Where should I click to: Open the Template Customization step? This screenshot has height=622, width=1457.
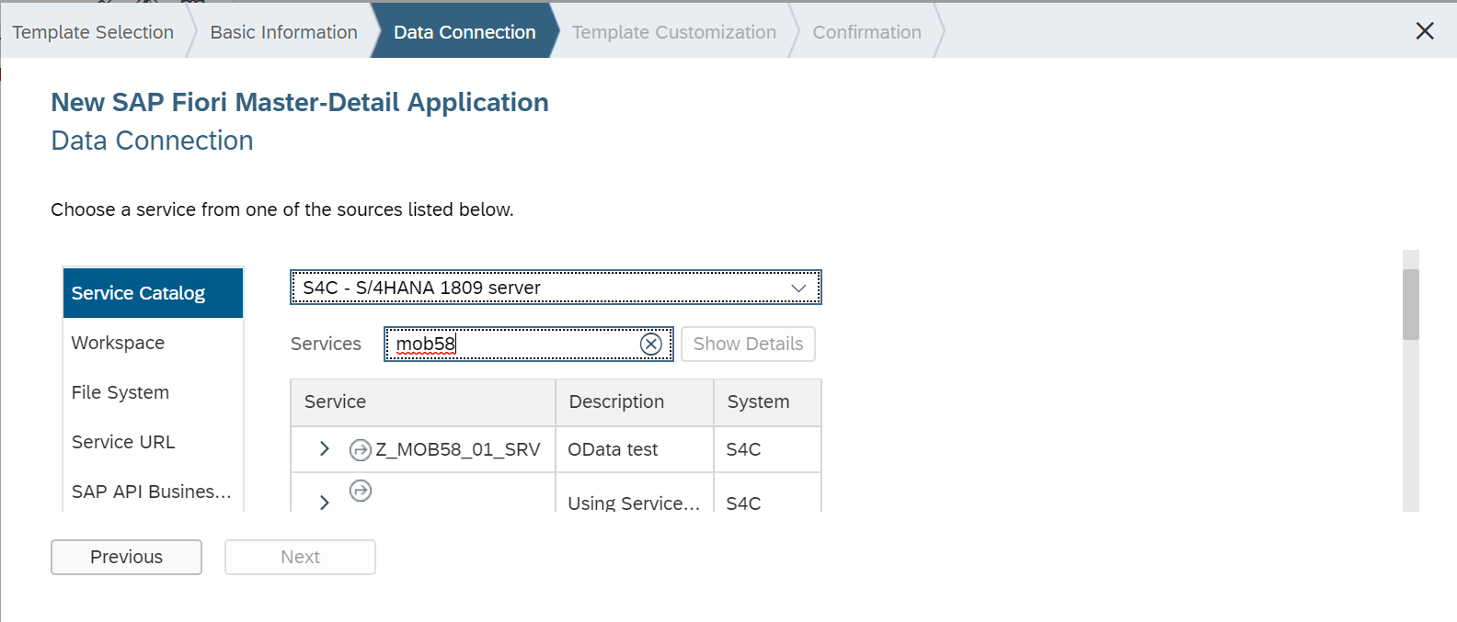pyautogui.click(x=674, y=32)
